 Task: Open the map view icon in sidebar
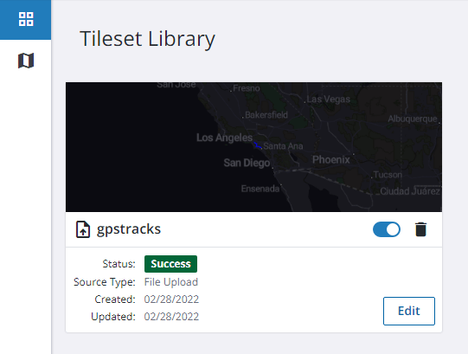pos(26,61)
